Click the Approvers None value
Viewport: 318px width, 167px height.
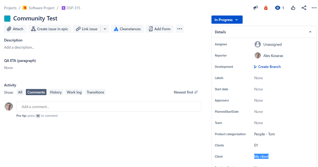259,100
